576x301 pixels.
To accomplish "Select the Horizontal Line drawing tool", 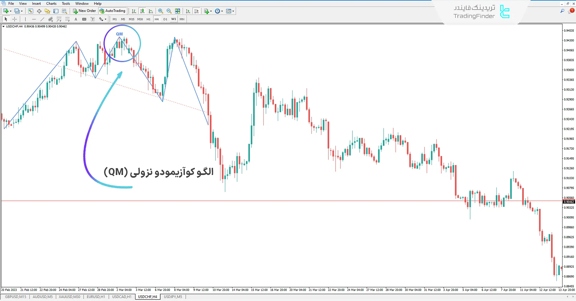I will tap(34, 19).
